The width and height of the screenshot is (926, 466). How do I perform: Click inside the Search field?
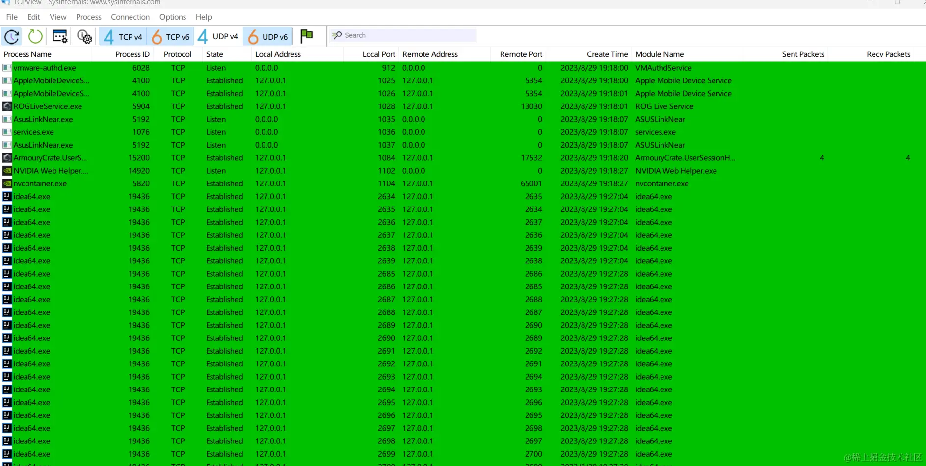pos(402,35)
